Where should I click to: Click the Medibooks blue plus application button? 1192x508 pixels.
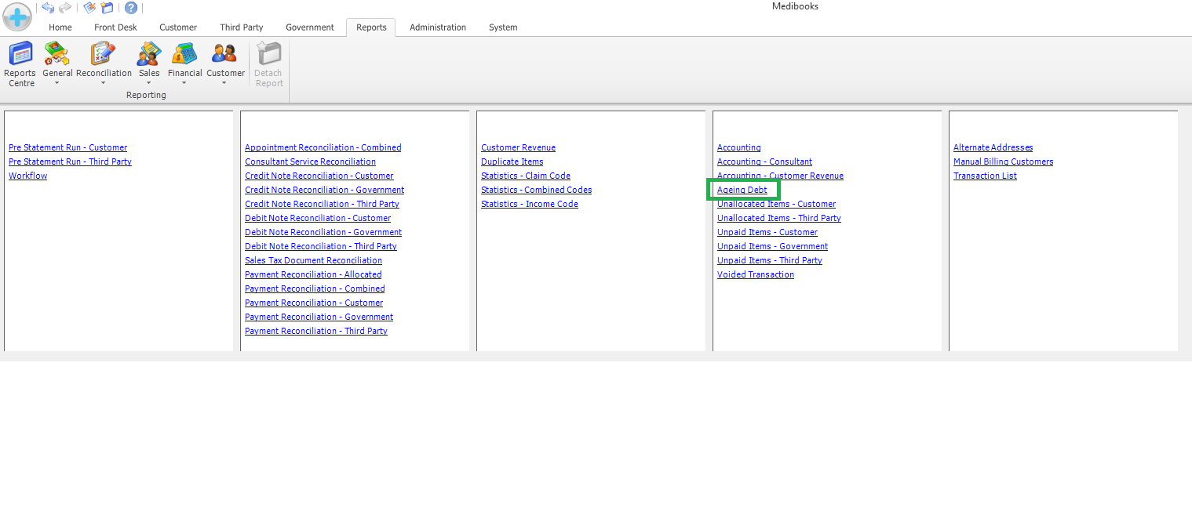(17, 16)
